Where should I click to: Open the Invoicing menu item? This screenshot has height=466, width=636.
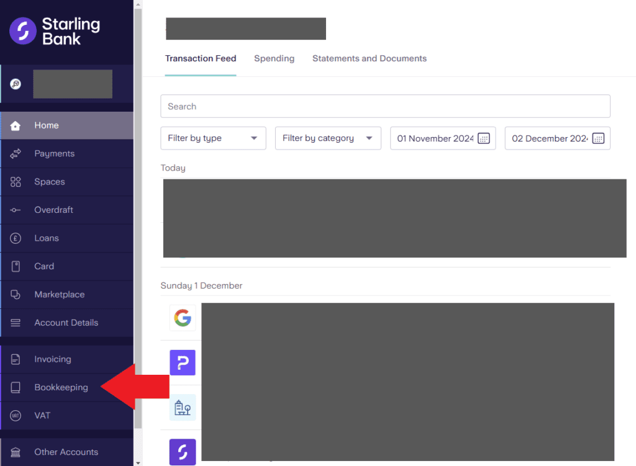coord(67,359)
